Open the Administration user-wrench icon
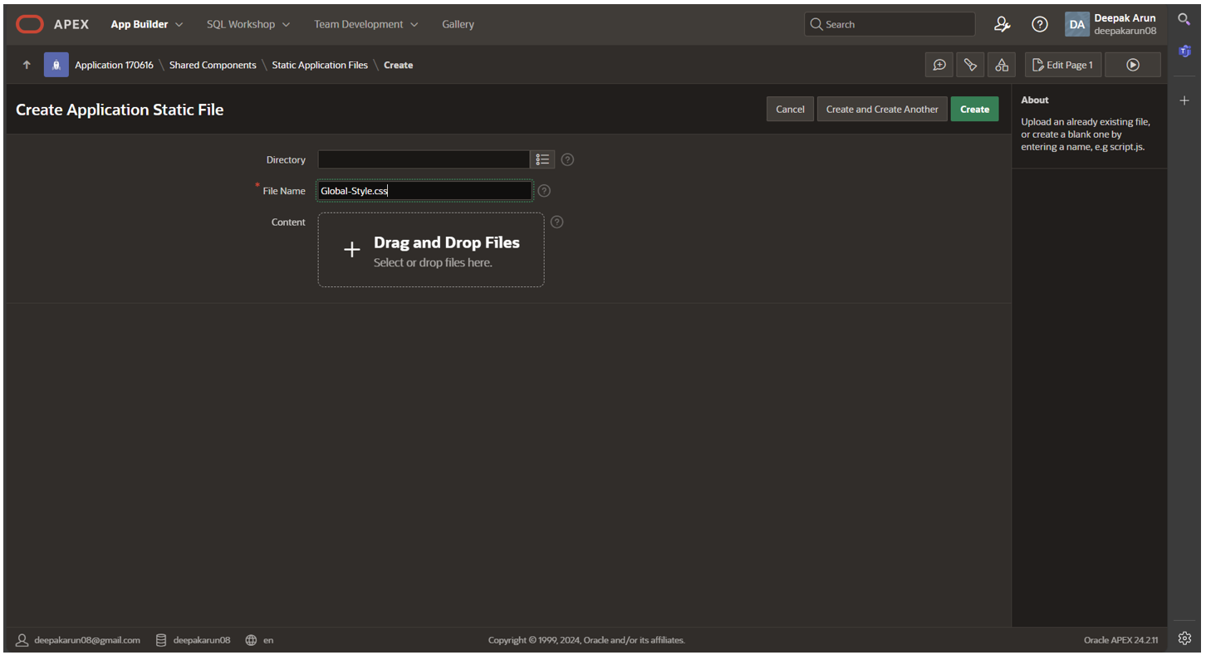Screen dimensions: 1206x660 tap(1002, 24)
